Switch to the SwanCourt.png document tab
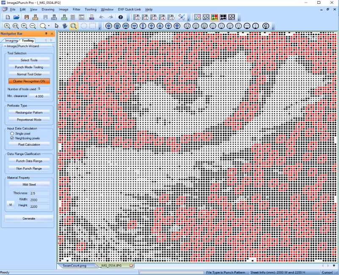This screenshot has height=275, width=339. 75,266
